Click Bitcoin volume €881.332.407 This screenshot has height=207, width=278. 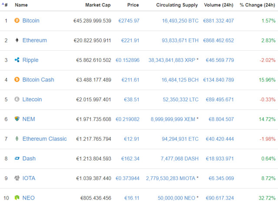coord(218,21)
